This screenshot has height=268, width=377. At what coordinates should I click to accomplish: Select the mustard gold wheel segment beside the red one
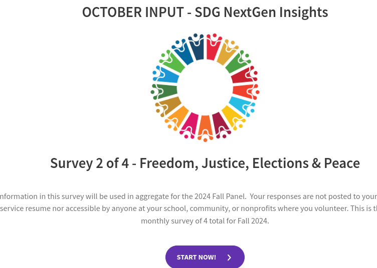226,55
